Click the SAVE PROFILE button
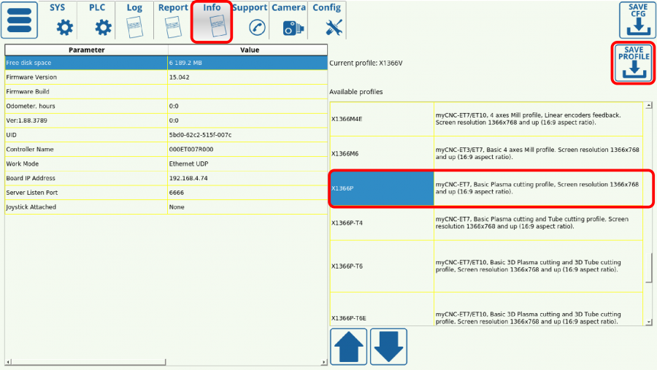657x370 pixels. (x=633, y=63)
